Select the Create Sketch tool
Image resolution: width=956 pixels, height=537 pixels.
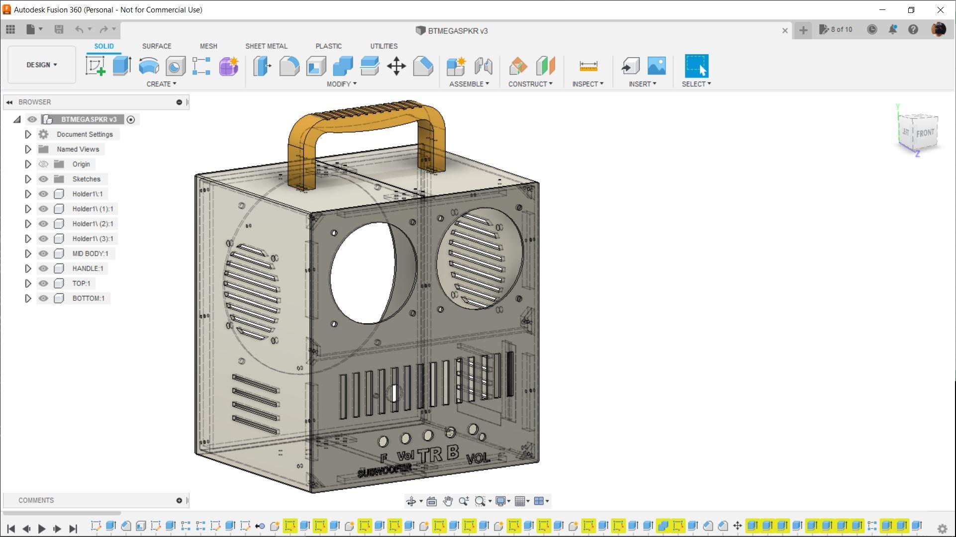[x=95, y=66]
